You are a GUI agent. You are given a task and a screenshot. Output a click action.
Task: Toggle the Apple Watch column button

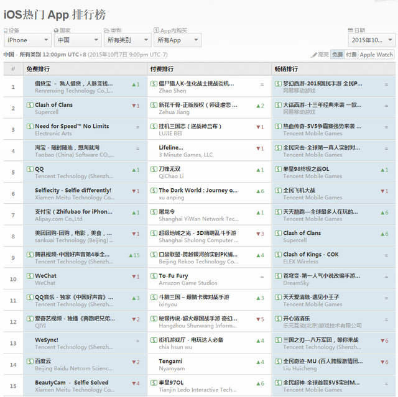(376, 55)
